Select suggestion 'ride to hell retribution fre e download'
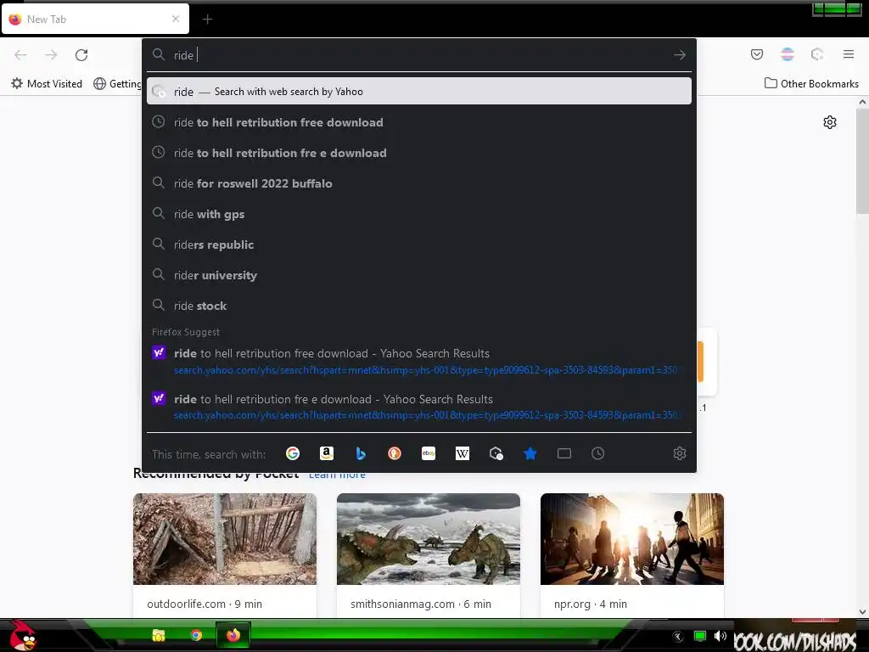The image size is (869, 652). (419, 153)
